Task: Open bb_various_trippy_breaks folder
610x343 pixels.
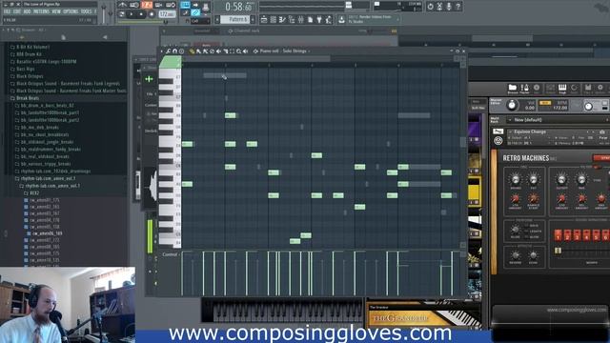Action: (43, 164)
